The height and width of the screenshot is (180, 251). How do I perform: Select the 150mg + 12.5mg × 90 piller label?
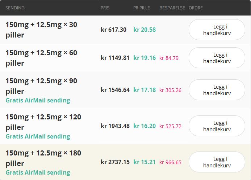(x=41, y=86)
